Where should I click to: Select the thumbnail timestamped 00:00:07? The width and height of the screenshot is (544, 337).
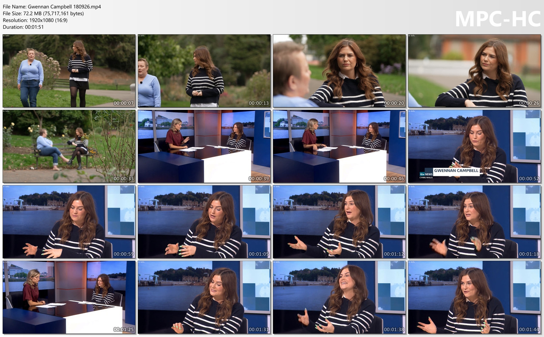pos(69,71)
